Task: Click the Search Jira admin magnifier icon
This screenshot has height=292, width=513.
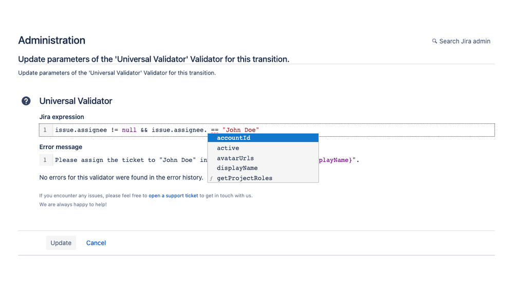Action: pos(434,41)
